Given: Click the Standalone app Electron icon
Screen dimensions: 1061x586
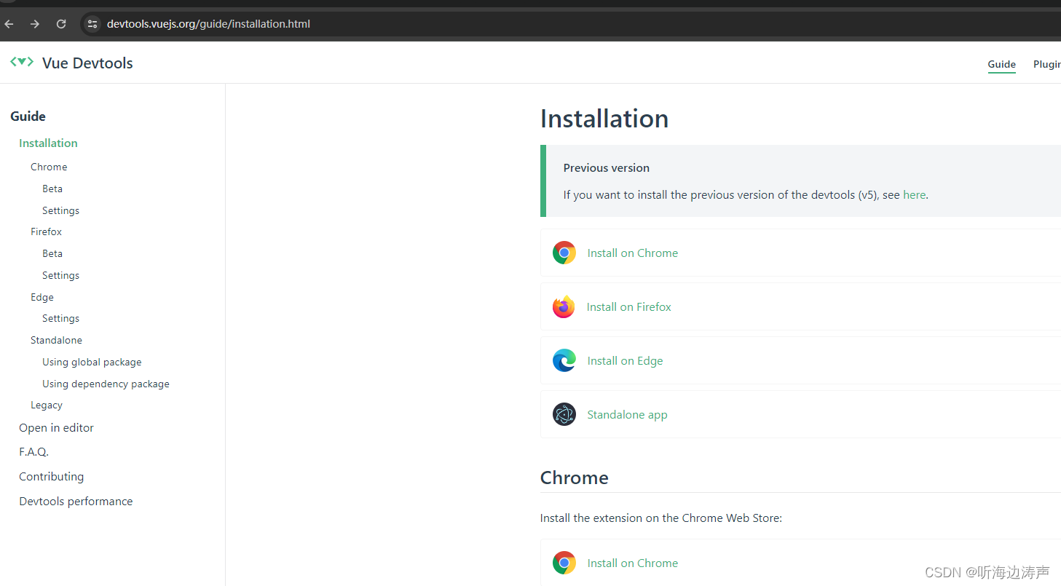Looking at the screenshot, I should point(564,414).
